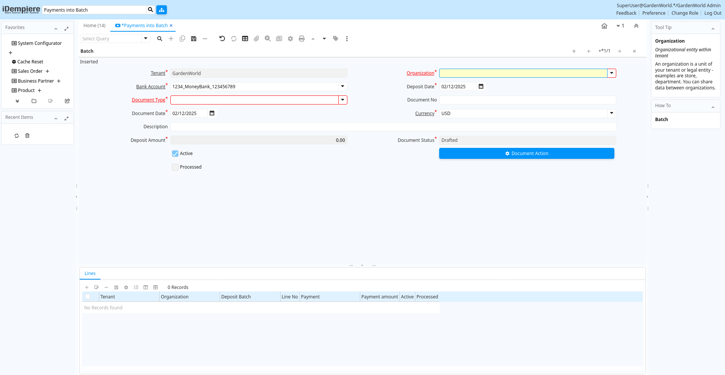Open the Attachment paperclip icon
Screen dimensions: 725x375
click(x=256, y=38)
